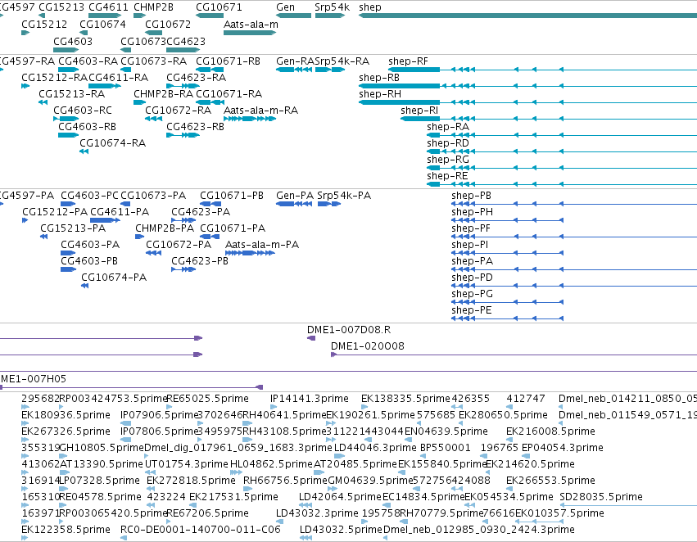
Task: Click the EK272818.5prime EST label
Action: 191,481
